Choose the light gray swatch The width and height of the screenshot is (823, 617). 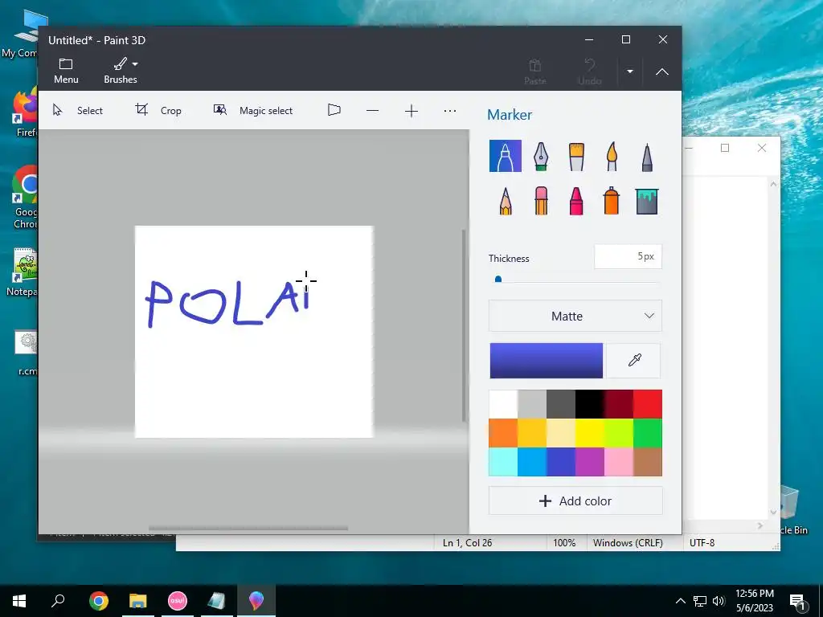tap(532, 404)
